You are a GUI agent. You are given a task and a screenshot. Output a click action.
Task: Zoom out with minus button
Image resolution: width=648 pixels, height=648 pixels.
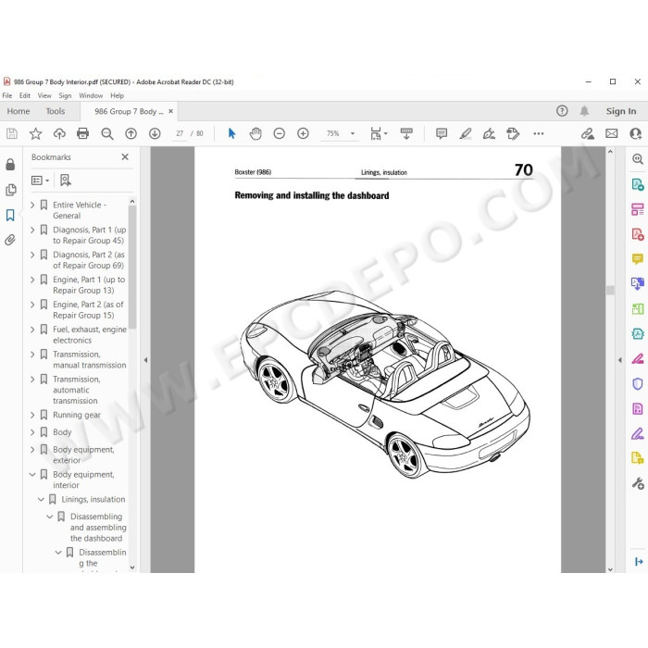pyautogui.click(x=280, y=133)
